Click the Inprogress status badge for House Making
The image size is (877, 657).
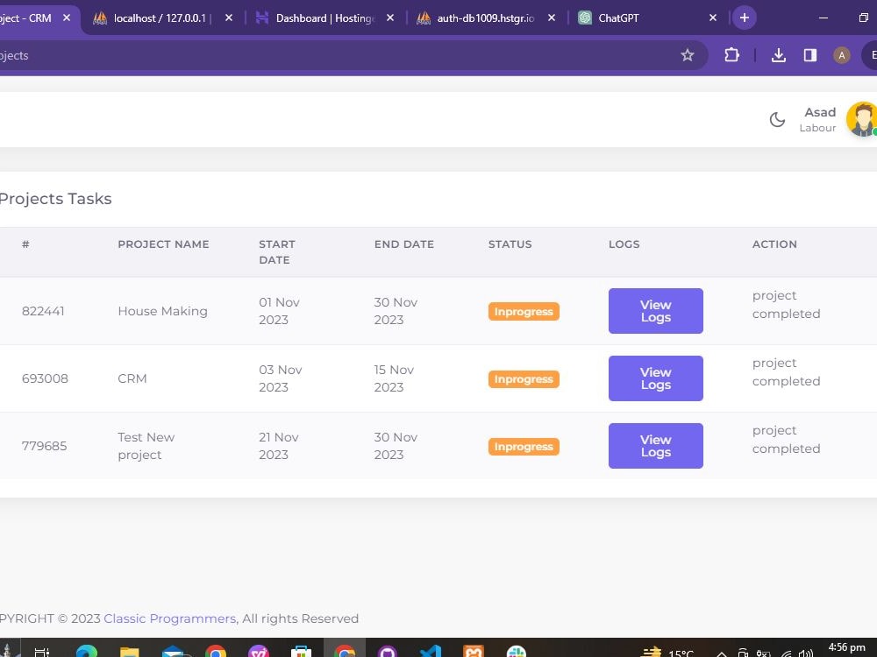point(524,311)
